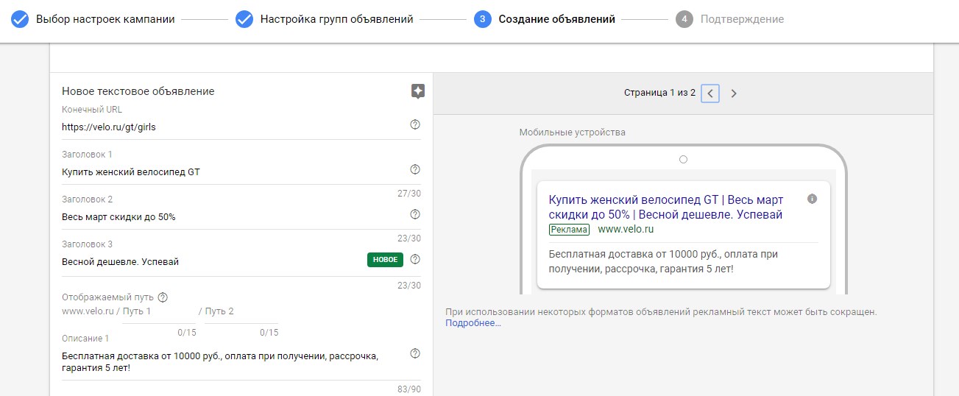
Task: Click the 27/30 character counter
Action: pos(408,194)
